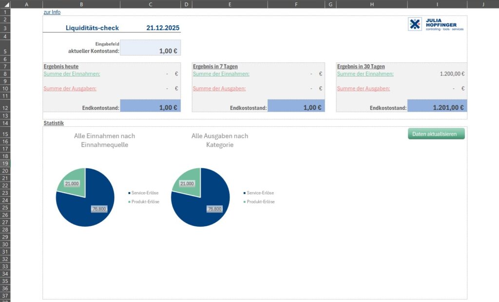The height and width of the screenshot is (302, 499).
Task: Click Service-Erlöse legend marker in Einnahmen chart
Action: pyautogui.click(x=129, y=193)
